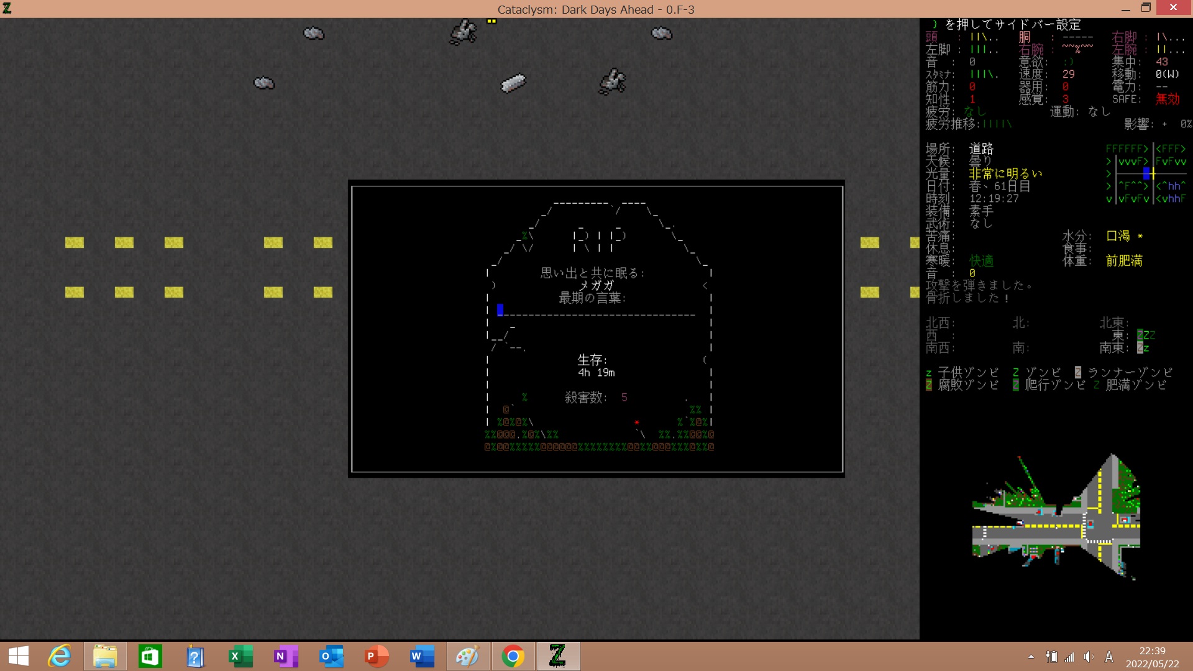This screenshot has height=671, width=1193.
Task: Click the light level 非常に明るい
Action: coord(1006,173)
